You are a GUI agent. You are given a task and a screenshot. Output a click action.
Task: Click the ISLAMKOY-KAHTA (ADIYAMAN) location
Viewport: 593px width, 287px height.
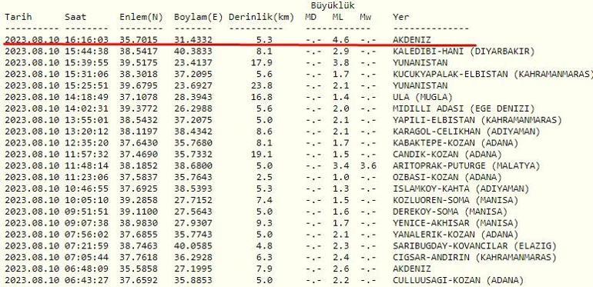pos(461,189)
